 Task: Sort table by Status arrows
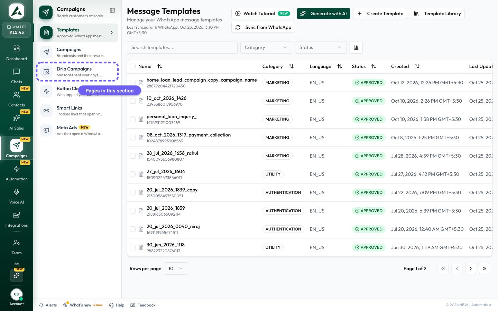[374, 66]
